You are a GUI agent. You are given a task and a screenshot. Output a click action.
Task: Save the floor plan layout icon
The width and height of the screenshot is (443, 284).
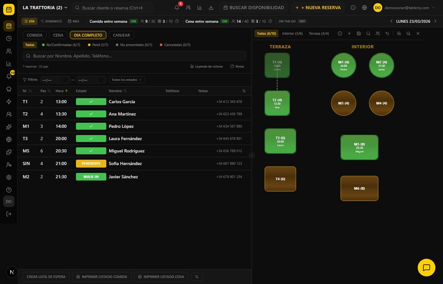point(359,33)
